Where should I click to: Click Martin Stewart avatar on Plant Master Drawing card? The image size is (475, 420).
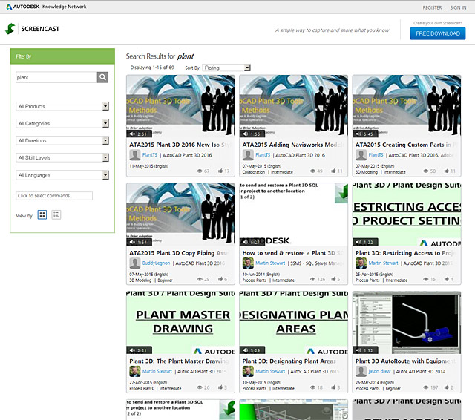[x=135, y=371]
